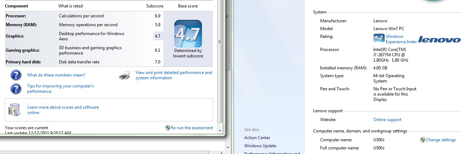Click the 'Base score' column header

(x=188, y=6)
